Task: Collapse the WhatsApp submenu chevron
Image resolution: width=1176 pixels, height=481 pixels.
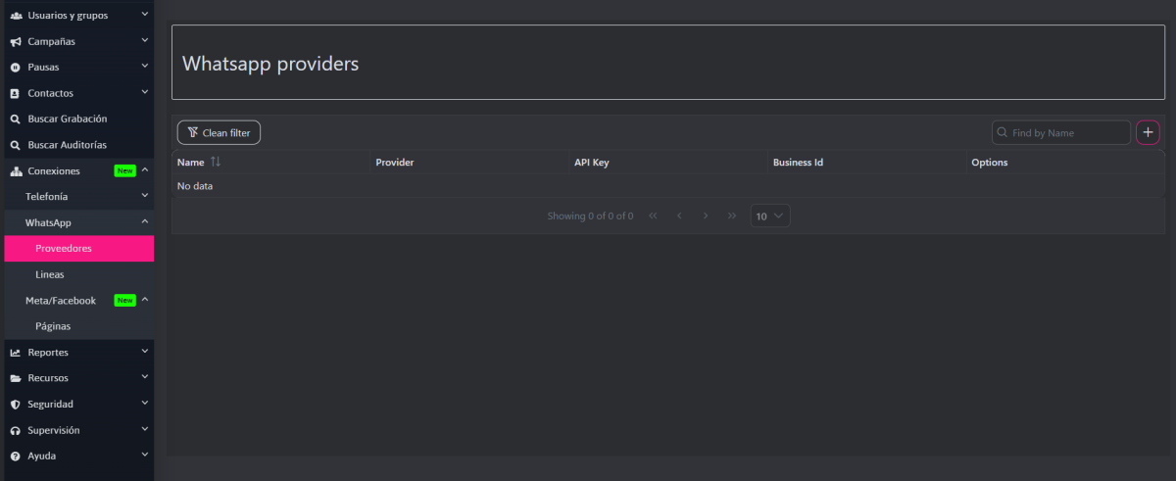Action: [145, 222]
